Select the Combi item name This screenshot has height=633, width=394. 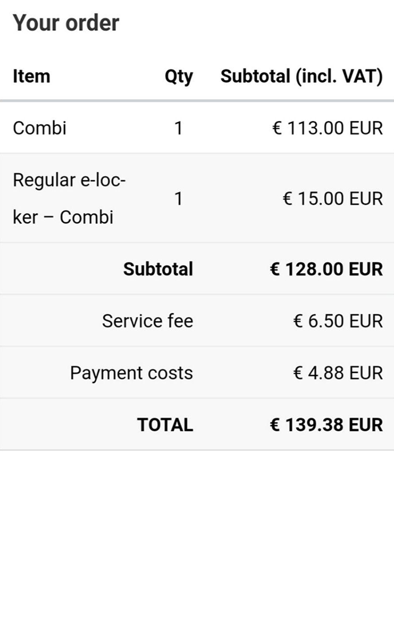pos(39,128)
